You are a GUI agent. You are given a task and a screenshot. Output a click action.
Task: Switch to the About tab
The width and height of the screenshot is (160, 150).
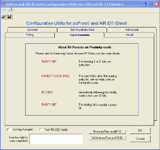(129, 35)
